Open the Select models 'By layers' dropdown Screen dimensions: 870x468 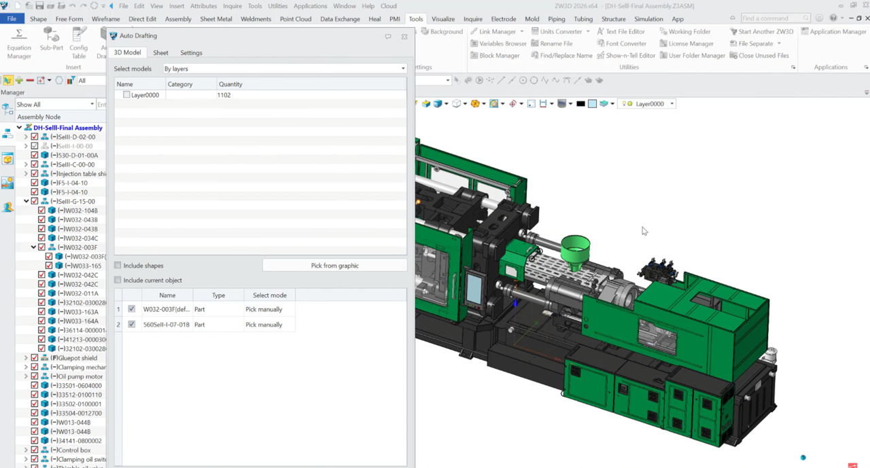(x=284, y=69)
